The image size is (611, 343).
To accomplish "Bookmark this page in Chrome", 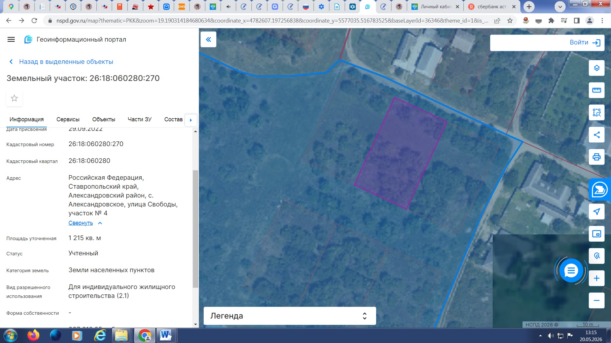I will click(510, 21).
